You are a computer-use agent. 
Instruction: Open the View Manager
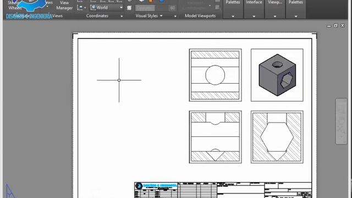tap(64, 5)
